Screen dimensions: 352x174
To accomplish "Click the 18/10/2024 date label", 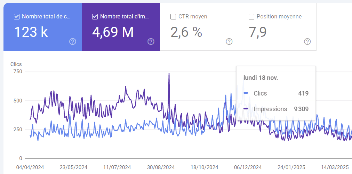I will 205,167.
